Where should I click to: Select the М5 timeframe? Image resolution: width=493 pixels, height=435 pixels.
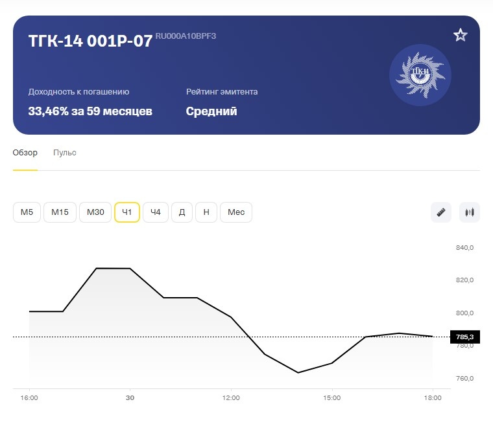coord(27,212)
